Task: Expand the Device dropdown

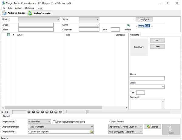Action: (58, 19)
